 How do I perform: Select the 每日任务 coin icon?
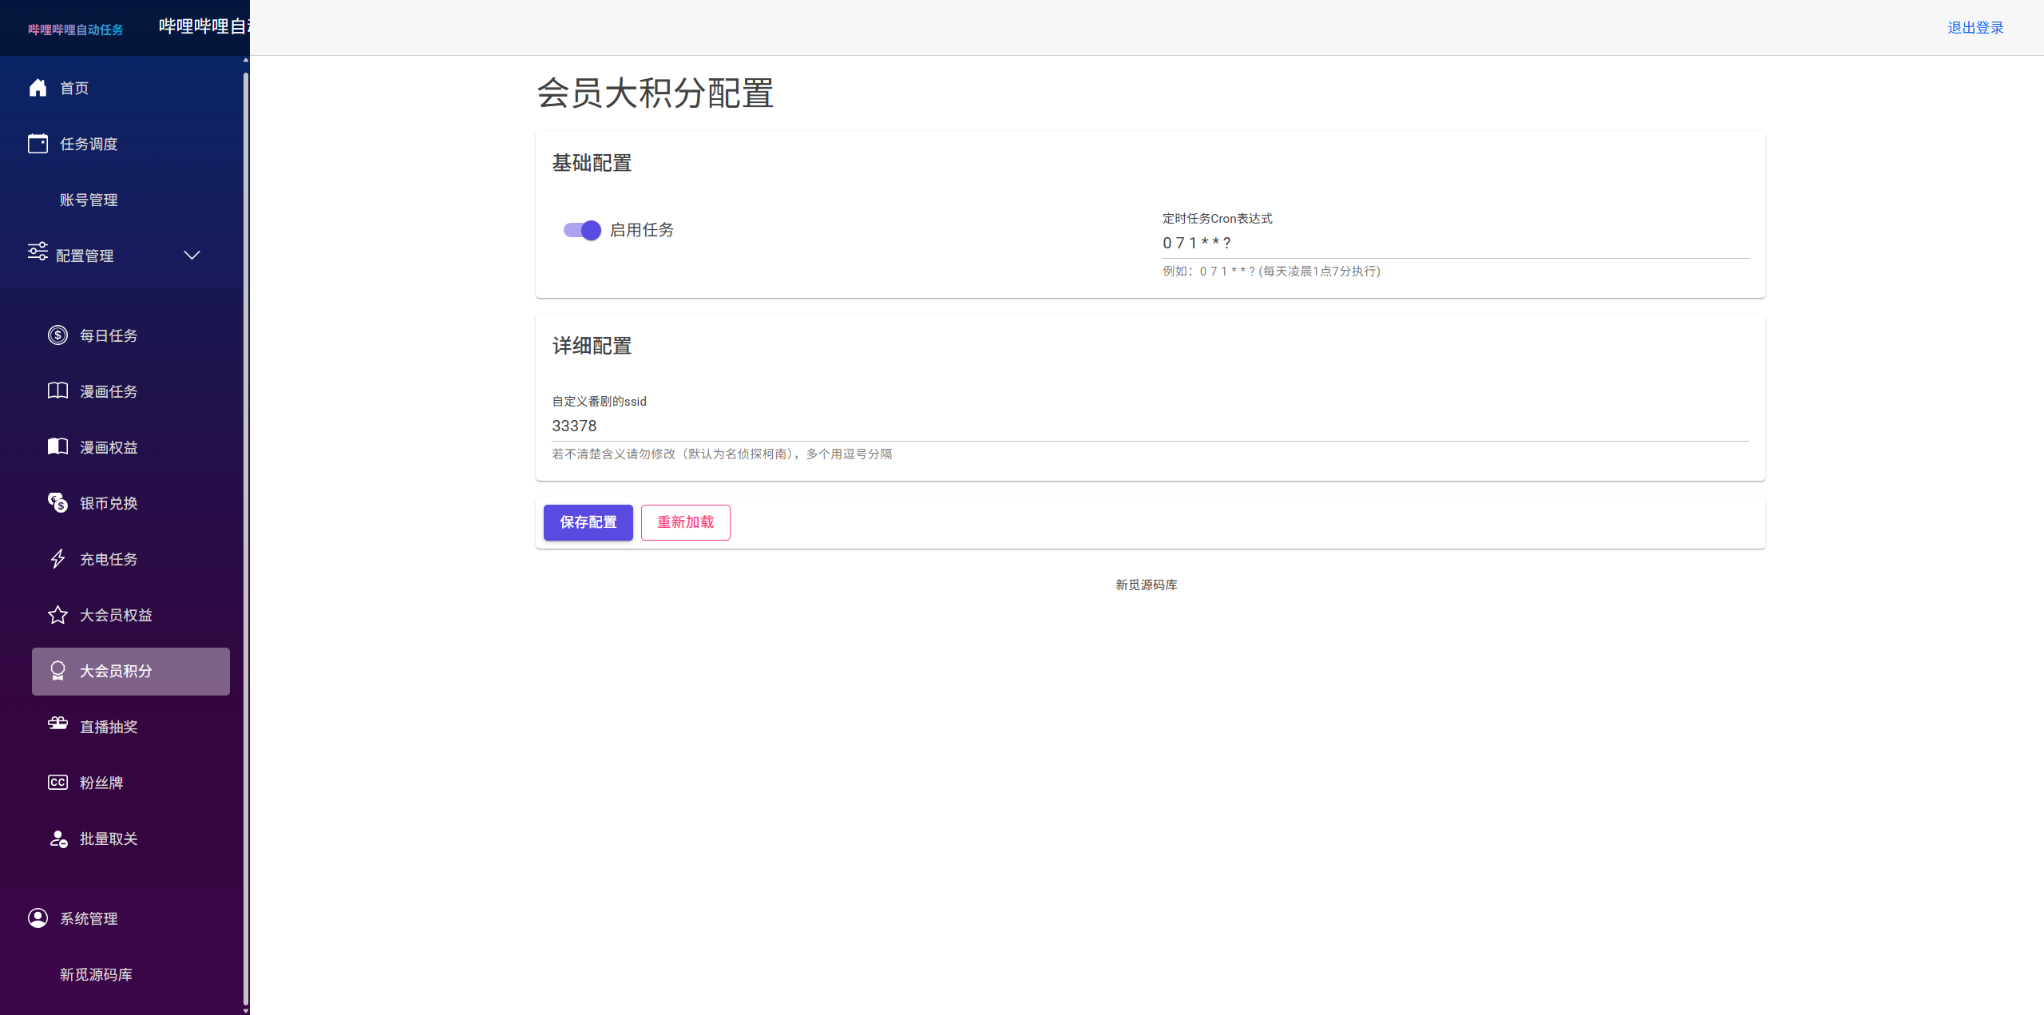point(57,335)
